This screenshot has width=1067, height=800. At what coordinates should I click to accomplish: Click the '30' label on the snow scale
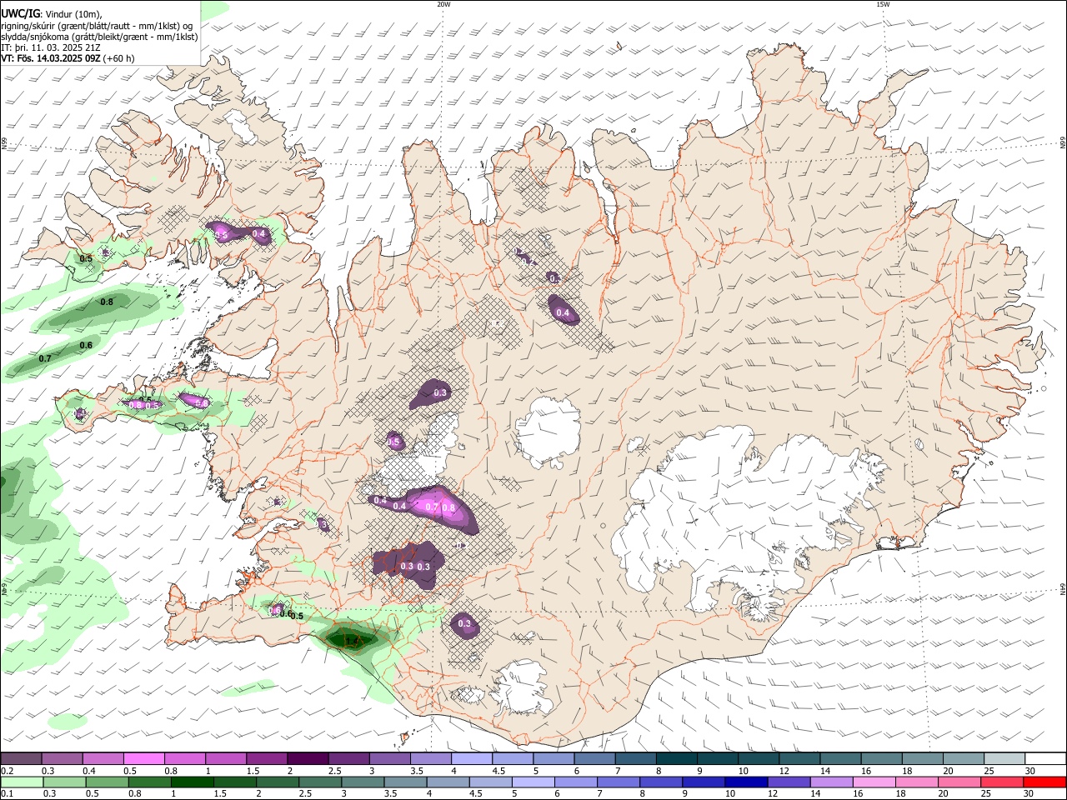tap(1029, 771)
